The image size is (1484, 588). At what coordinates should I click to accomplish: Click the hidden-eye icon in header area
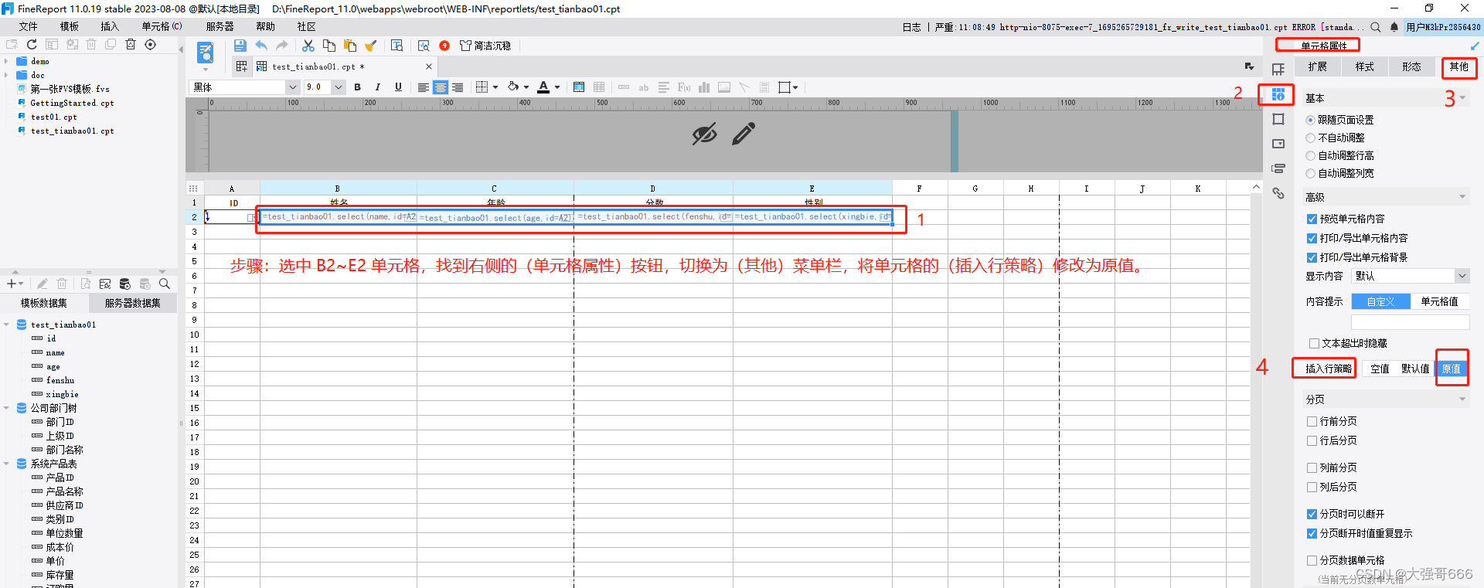point(704,134)
